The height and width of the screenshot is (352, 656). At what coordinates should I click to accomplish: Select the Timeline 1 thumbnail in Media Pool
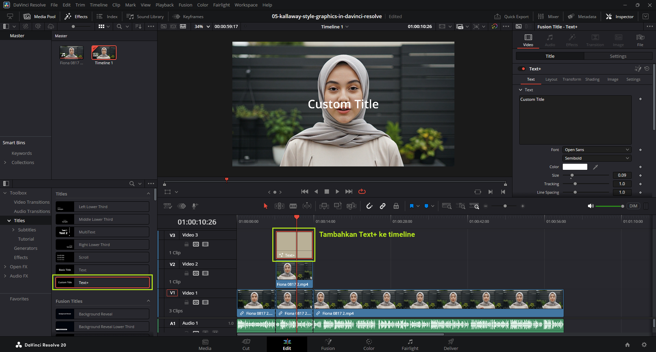coord(104,53)
